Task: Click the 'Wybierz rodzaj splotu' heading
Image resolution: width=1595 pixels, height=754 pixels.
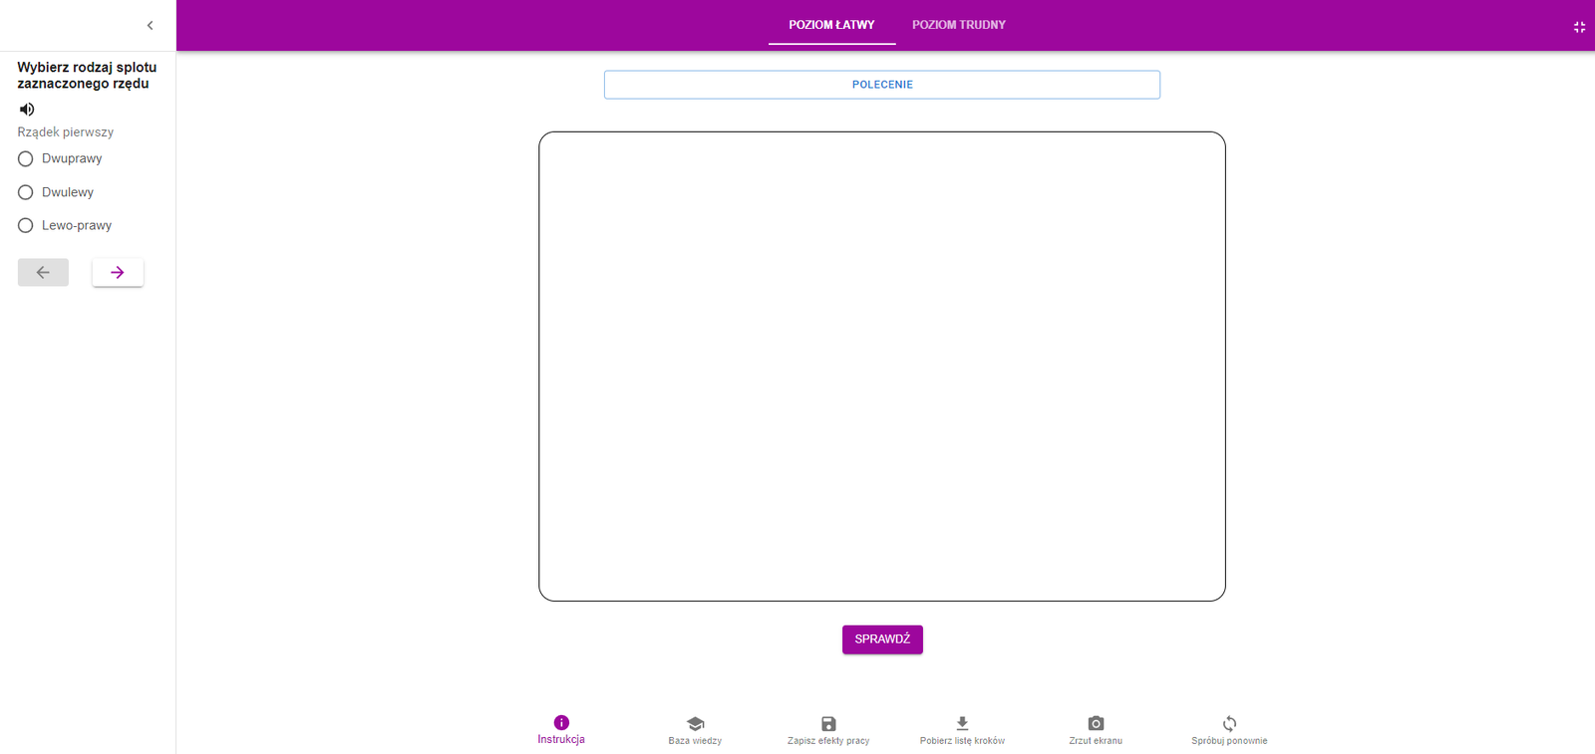Action: tap(87, 76)
